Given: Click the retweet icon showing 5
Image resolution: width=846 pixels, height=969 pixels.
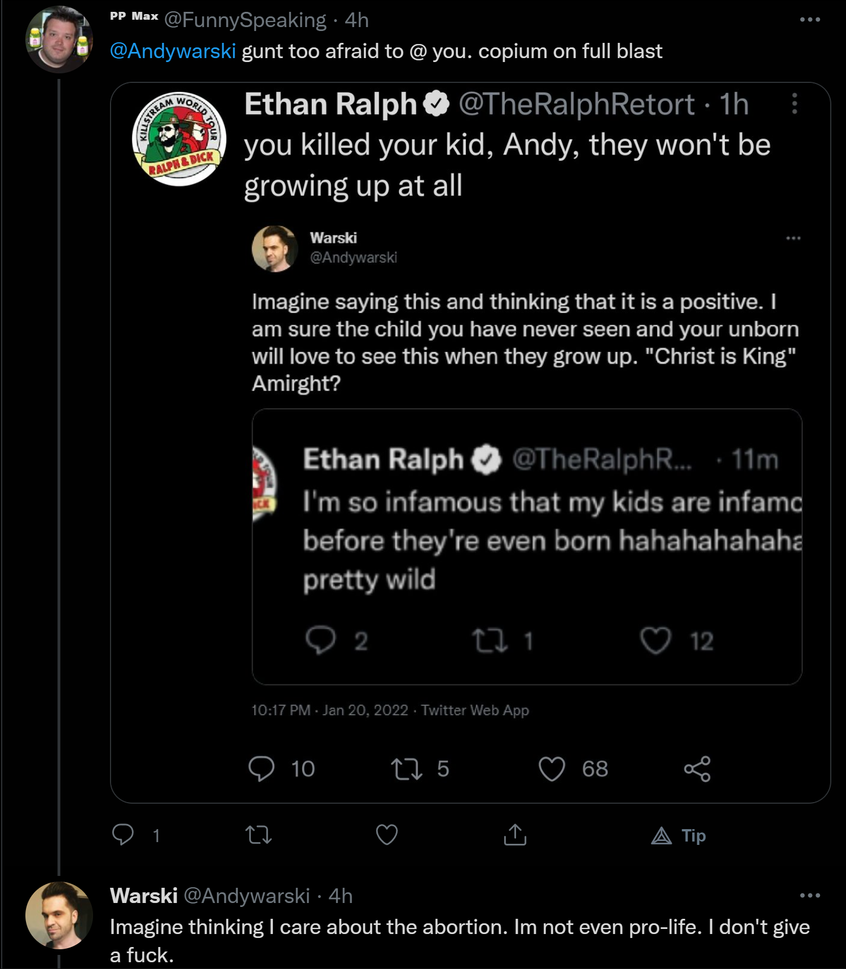Looking at the screenshot, I should click(407, 769).
